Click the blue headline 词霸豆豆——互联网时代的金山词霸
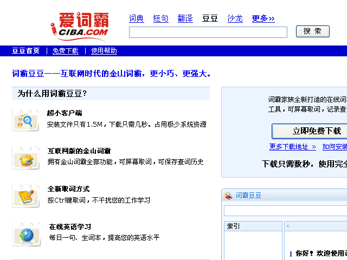Viewport: 347px width, 260px height. click(111, 74)
